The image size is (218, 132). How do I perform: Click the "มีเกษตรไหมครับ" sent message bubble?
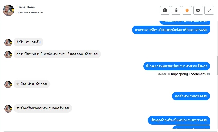[x=177, y=66]
